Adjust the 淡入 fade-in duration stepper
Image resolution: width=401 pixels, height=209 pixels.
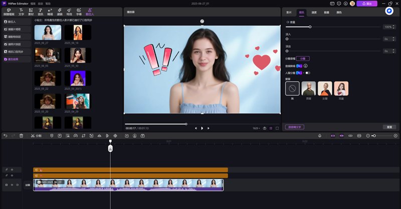[394, 38]
